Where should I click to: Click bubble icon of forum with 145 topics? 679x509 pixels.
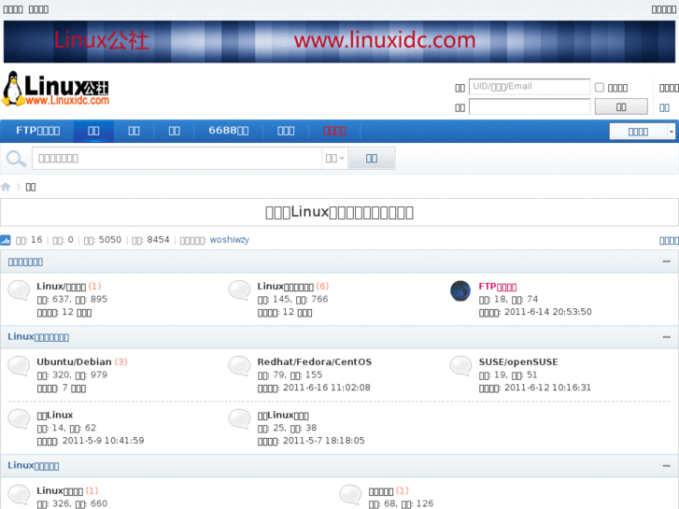tap(239, 290)
